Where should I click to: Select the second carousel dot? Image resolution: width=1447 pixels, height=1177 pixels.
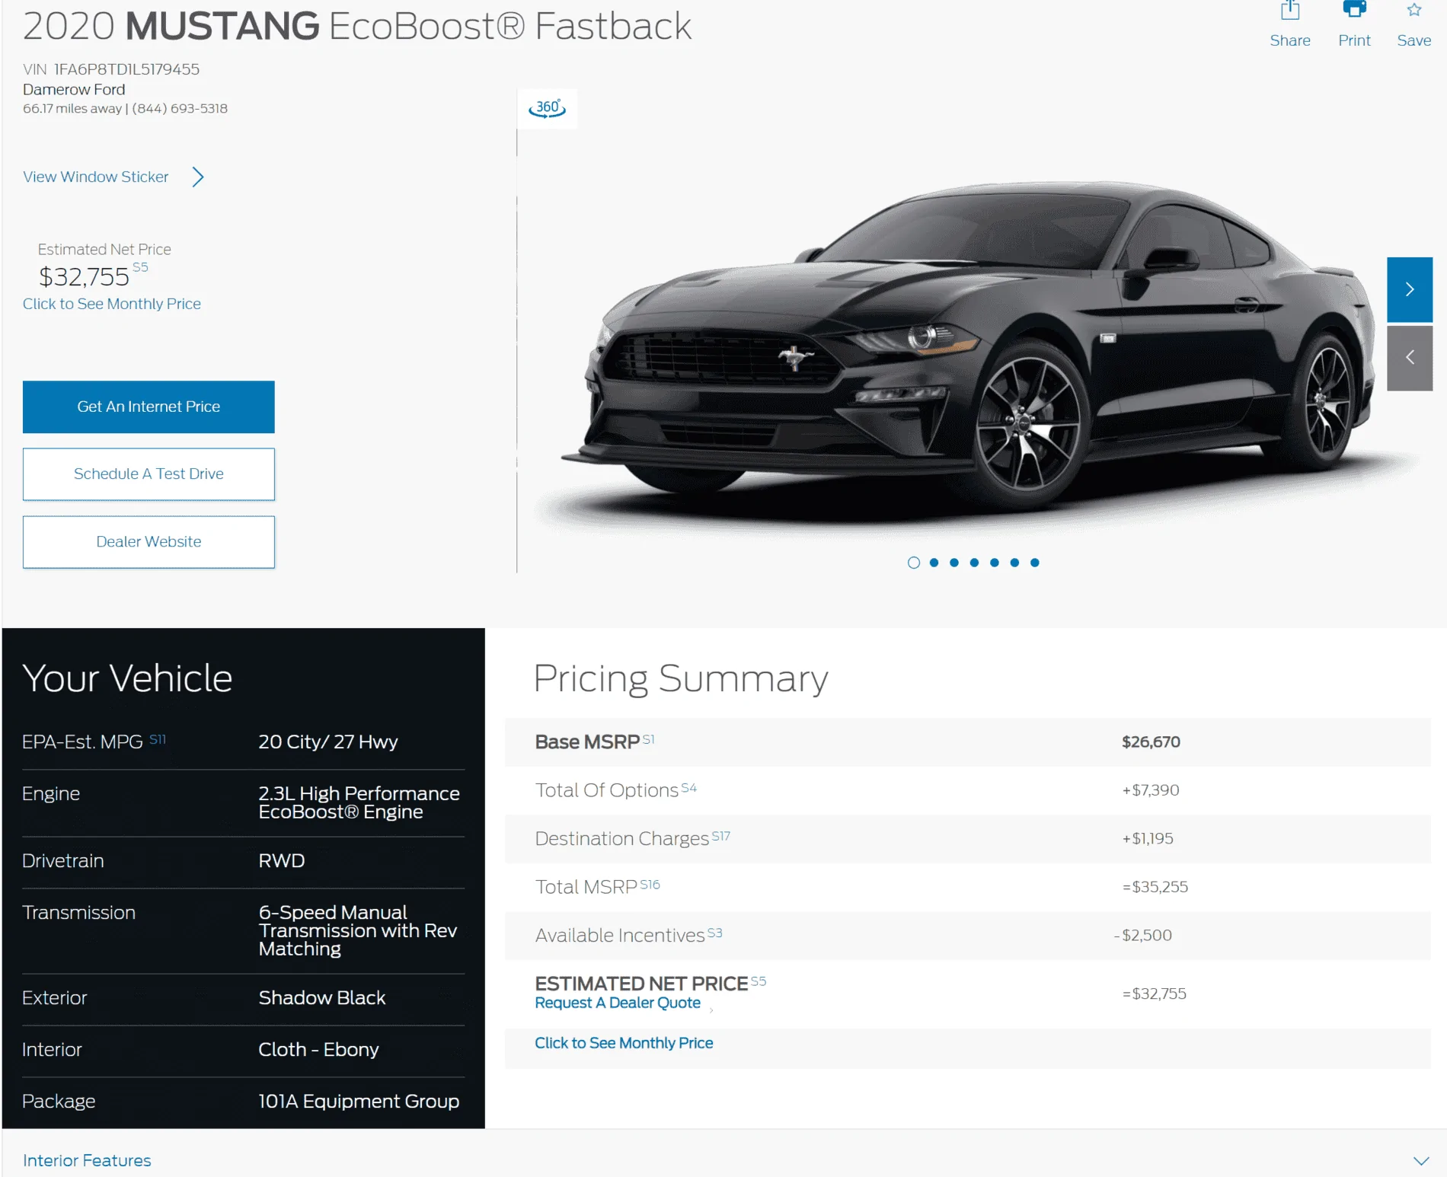coord(934,563)
